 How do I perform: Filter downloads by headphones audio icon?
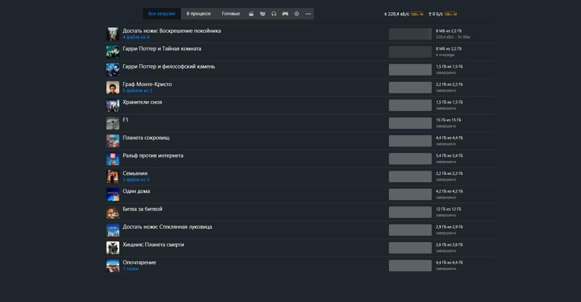point(274,14)
